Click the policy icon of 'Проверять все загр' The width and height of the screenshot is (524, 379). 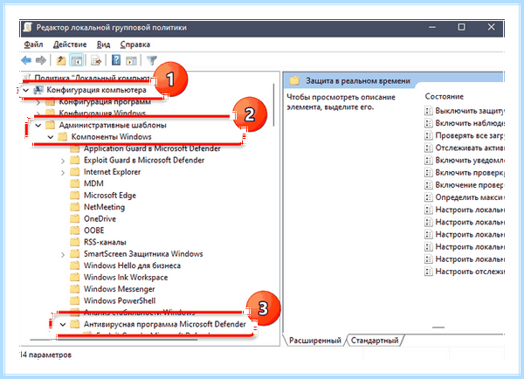click(x=428, y=135)
